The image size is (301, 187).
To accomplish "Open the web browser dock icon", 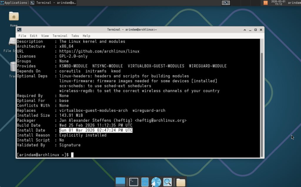I will point(156,181).
